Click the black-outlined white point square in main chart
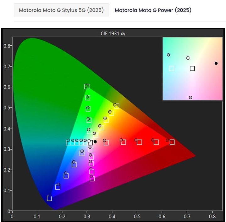Viewport: 226px width, 222px height. (91, 143)
